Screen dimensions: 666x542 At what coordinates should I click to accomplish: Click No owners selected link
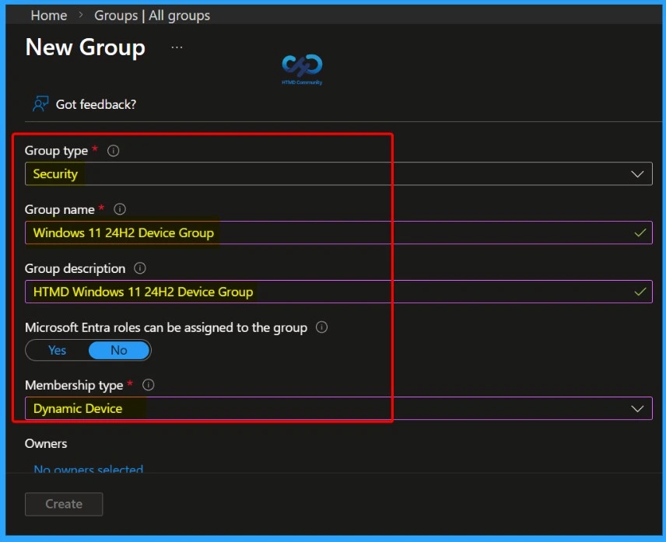[88, 470]
